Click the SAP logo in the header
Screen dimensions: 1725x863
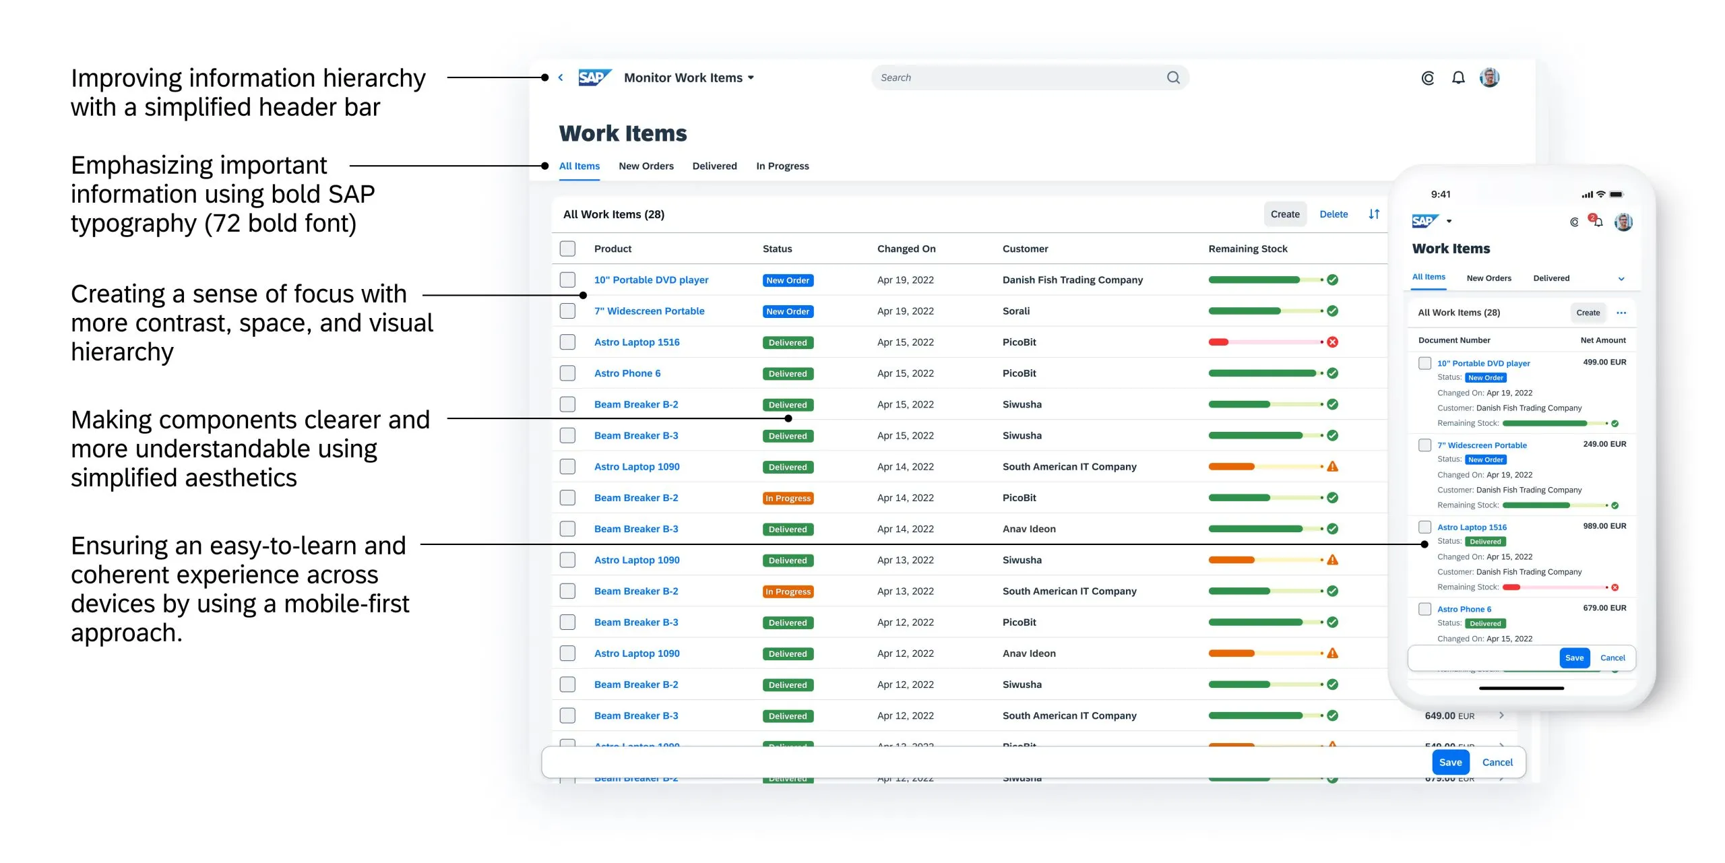594,77
